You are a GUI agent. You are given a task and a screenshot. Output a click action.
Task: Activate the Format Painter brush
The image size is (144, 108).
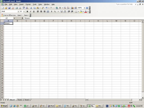click(x=43, y=8)
